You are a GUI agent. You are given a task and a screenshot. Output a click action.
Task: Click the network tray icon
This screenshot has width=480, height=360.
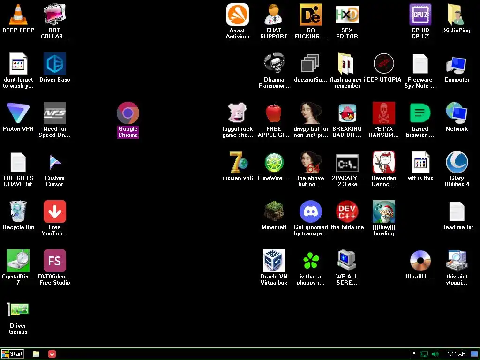424,354
